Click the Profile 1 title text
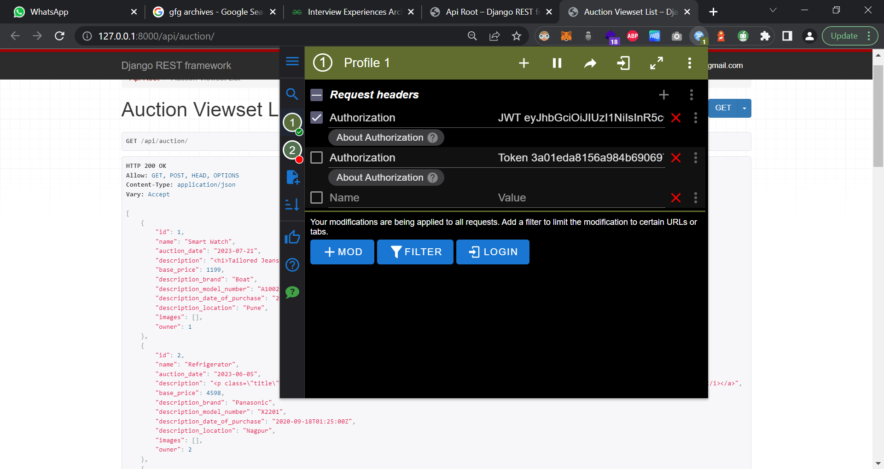This screenshot has height=469, width=884. pyautogui.click(x=367, y=63)
